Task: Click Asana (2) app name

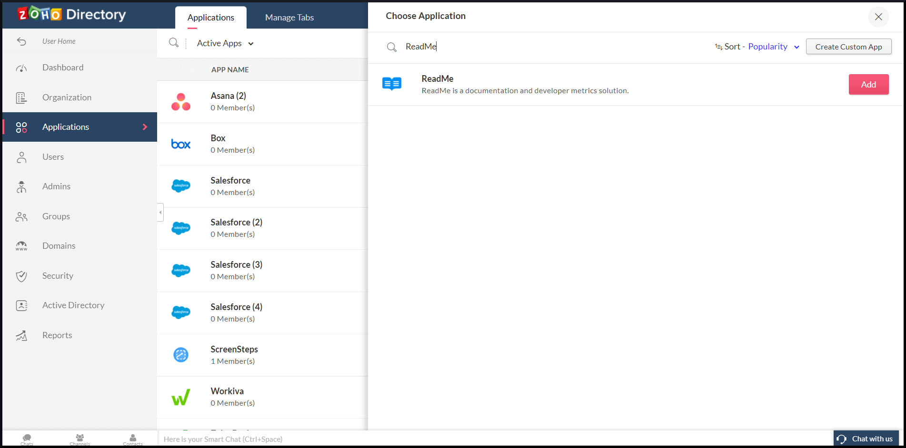Action: tap(229, 96)
